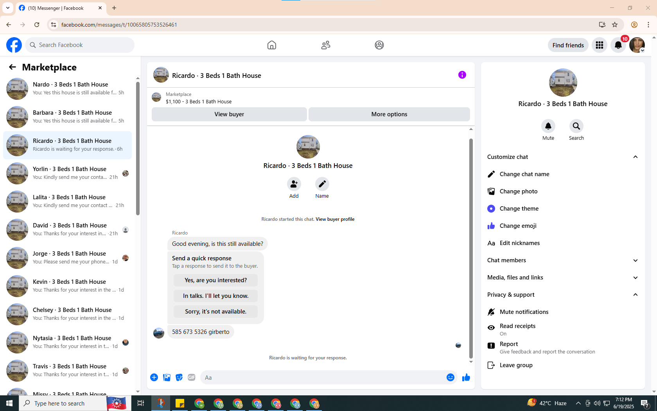657x411 pixels.
Task: Click the Mute bell icon in side panel
Action: coord(548,126)
